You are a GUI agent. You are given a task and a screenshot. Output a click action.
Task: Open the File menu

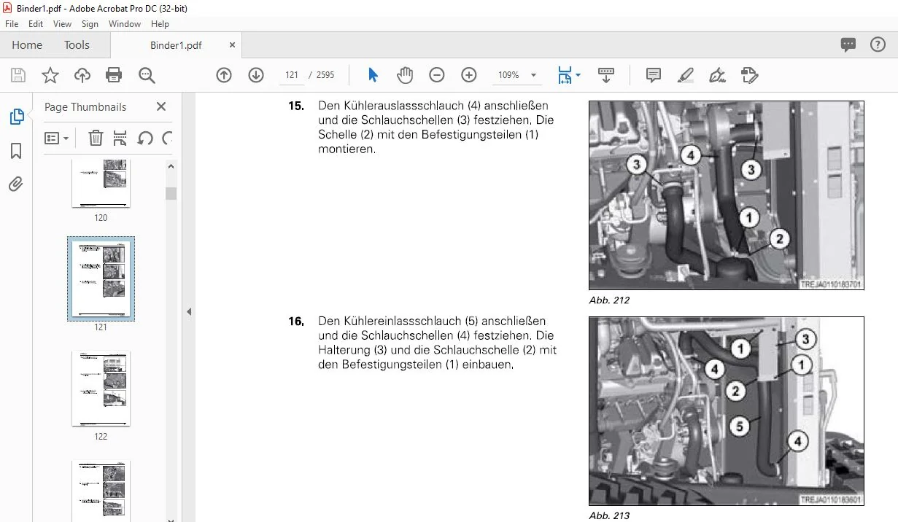click(x=12, y=24)
